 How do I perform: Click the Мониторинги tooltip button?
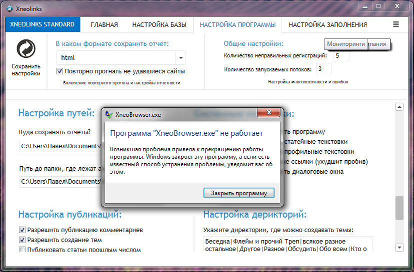tap(345, 44)
